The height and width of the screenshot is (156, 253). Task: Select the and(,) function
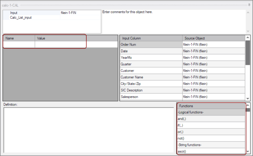click(x=211, y=119)
